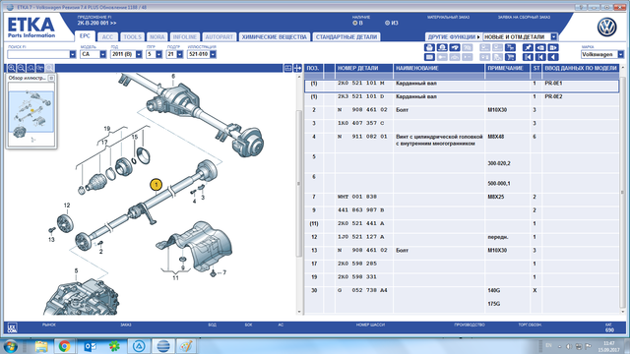630x354 pixels.
Task: Toggle illustration panel expand icon
Action: pos(297,68)
